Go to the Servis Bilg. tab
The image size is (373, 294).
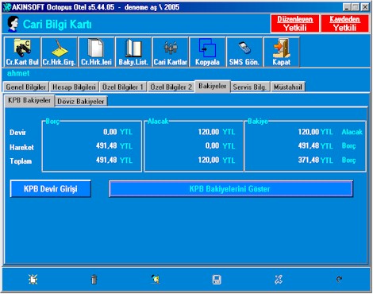click(x=250, y=87)
